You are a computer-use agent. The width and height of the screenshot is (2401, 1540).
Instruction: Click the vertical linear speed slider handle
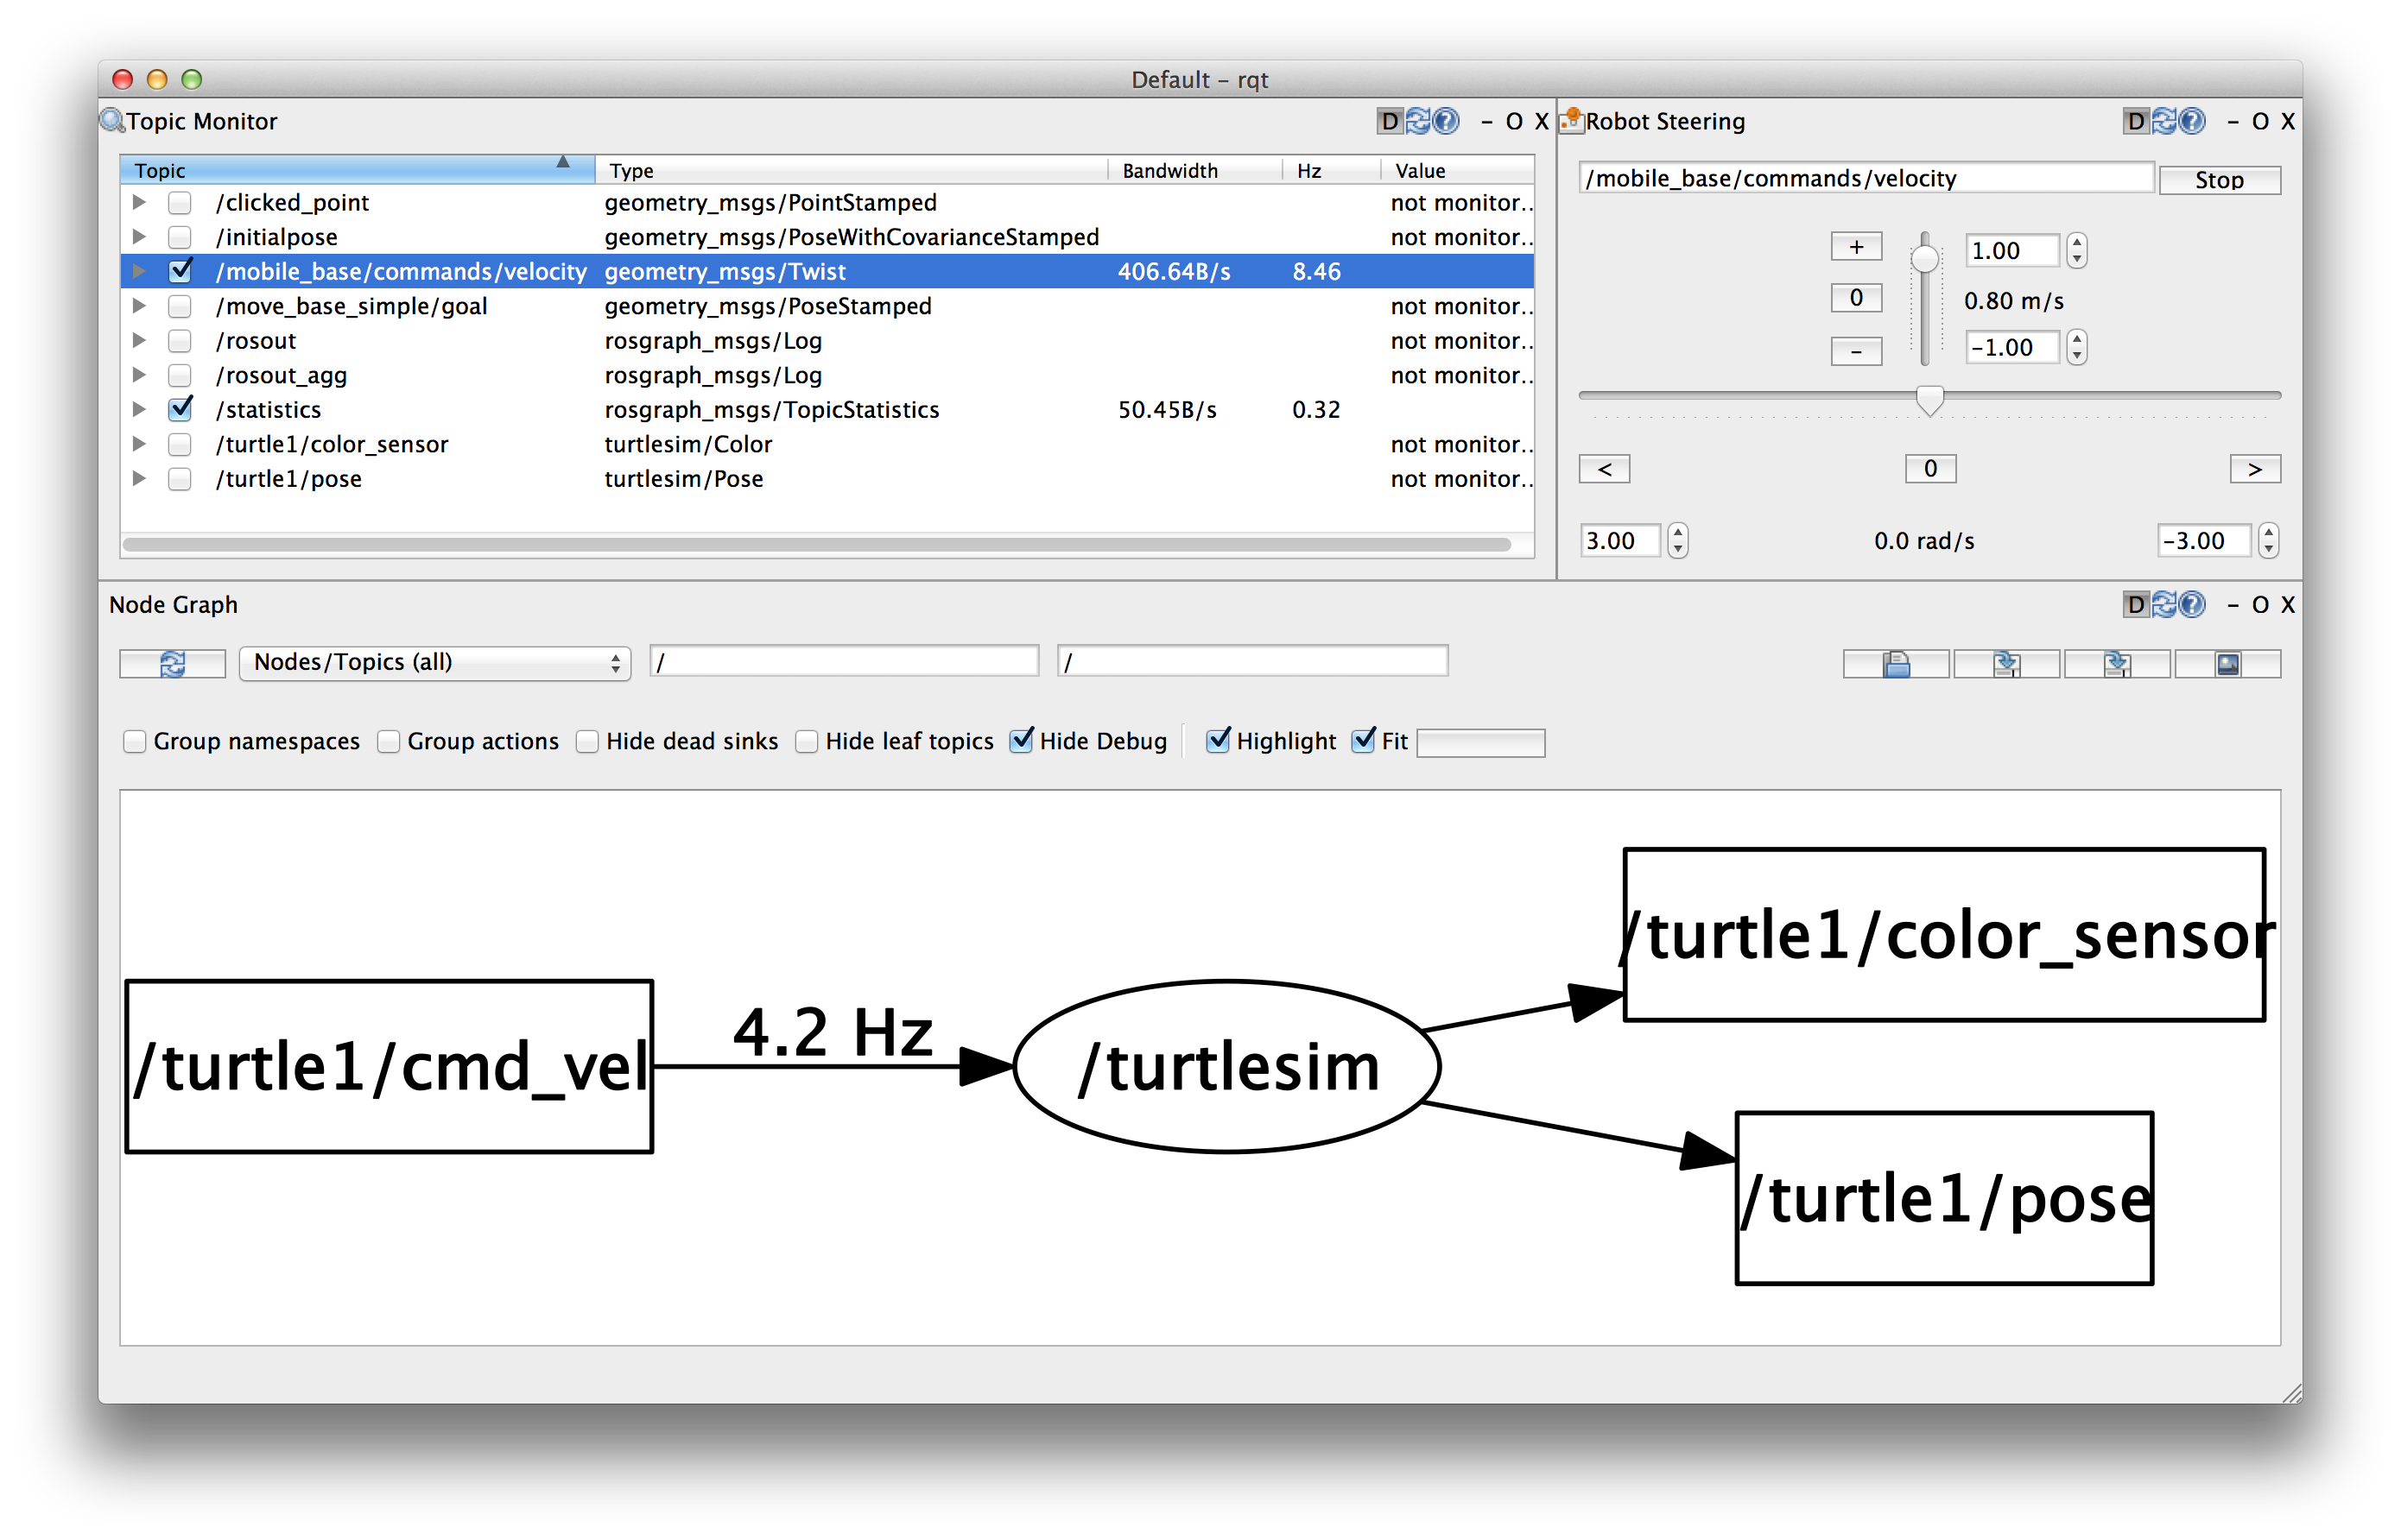click(1925, 259)
